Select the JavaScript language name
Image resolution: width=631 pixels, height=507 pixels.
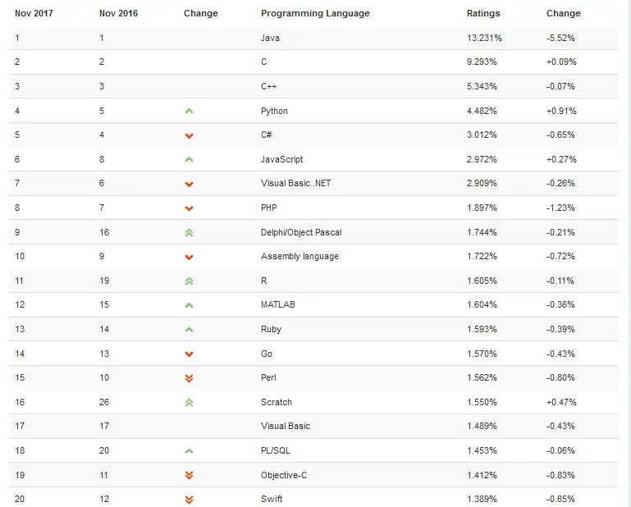281,159
